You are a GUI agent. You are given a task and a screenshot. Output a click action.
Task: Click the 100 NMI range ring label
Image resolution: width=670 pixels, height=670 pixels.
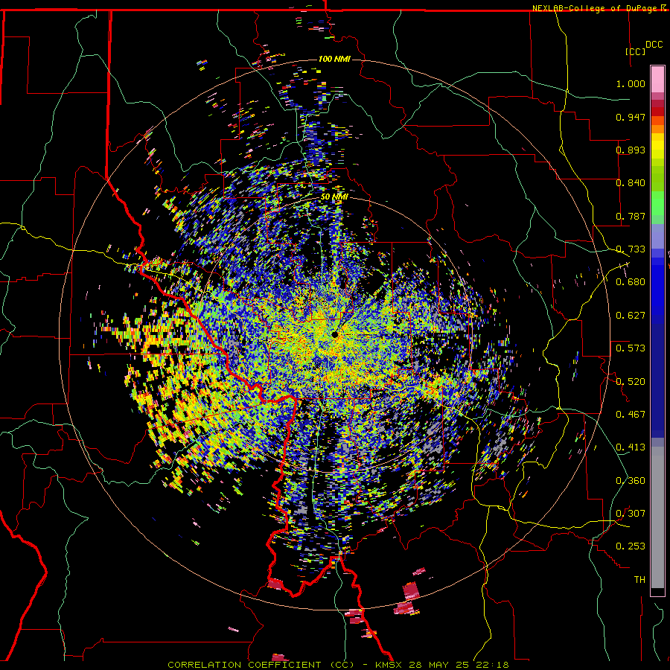click(334, 59)
